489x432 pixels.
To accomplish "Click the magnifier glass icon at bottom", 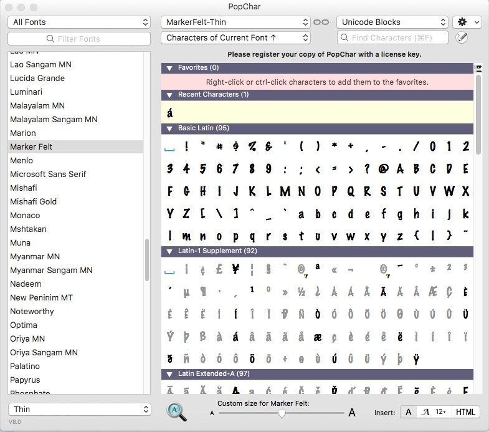I will (177, 411).
